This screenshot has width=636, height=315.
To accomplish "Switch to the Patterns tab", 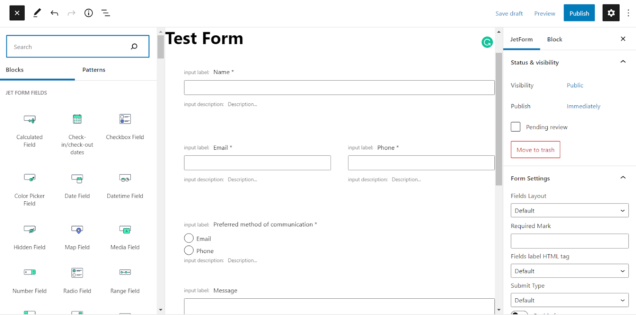I will [94, 70].
